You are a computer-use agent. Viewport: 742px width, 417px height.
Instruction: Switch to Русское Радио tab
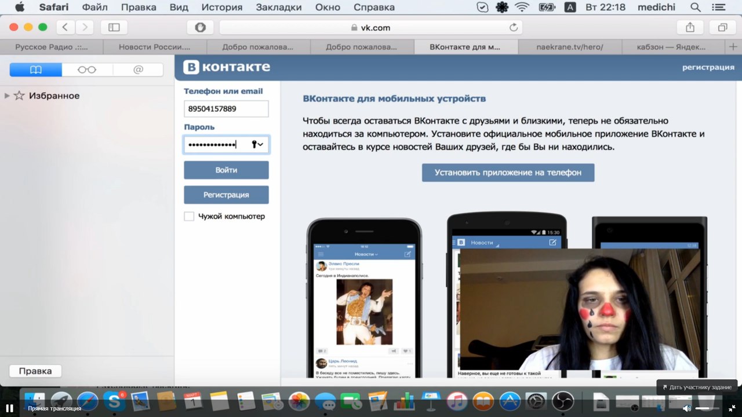(x=52, y=47)
